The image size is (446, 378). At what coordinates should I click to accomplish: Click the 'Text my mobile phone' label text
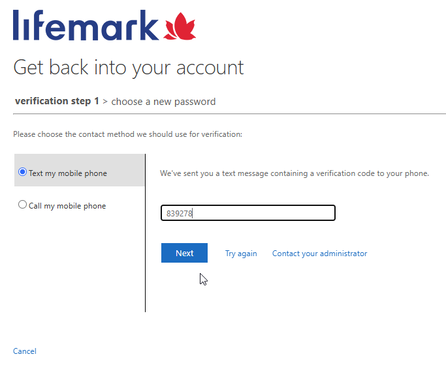pyautogui.click(x=68, y=173)
